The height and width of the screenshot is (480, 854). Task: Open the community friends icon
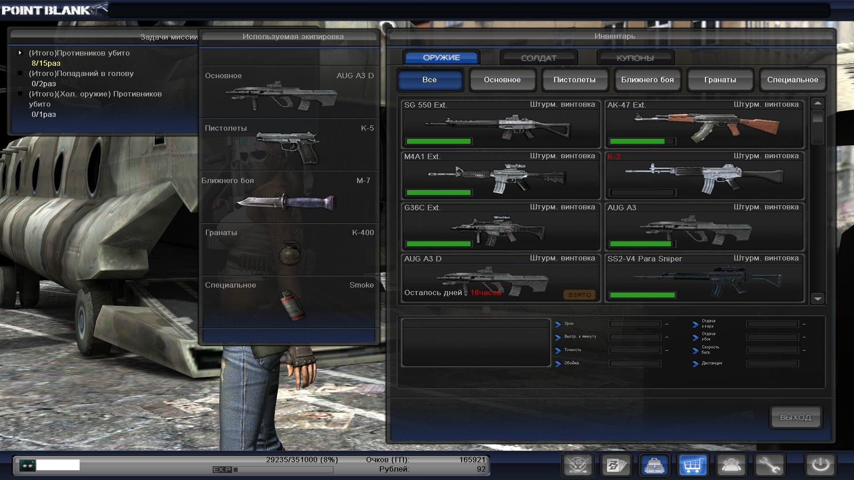click(x=731, y=465)
